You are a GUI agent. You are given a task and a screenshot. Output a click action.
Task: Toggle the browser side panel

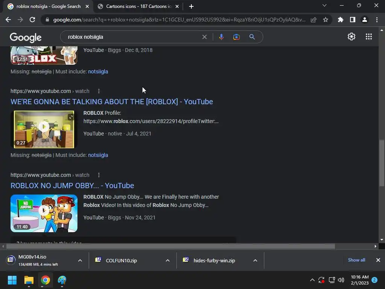click(353, 20)
